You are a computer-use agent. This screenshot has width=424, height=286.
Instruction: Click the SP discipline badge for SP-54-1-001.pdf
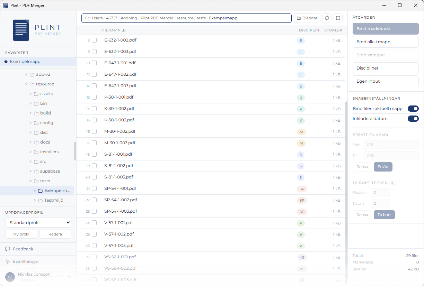coord(302,189)
